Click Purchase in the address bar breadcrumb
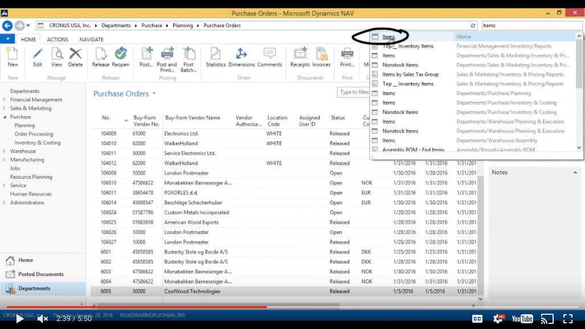This screenshot has height=329, width=585. 152,26
